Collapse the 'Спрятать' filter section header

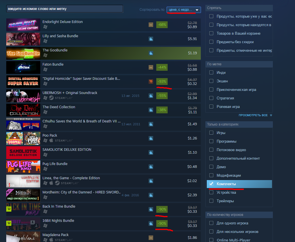[x=239, y=8]
